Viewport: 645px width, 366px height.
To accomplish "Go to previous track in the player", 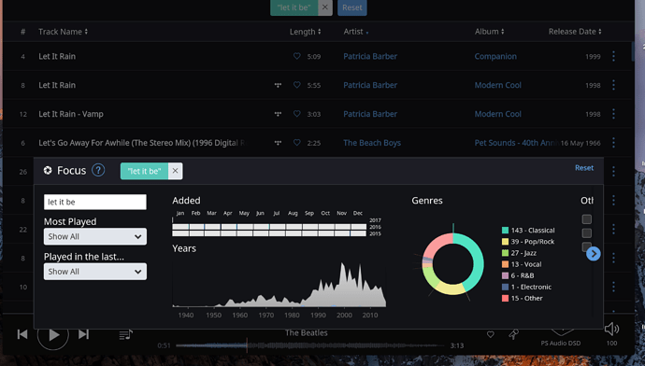I will tap(22, 334).
